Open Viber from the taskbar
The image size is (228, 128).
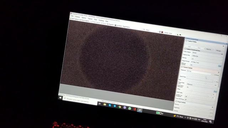[125, 107]
